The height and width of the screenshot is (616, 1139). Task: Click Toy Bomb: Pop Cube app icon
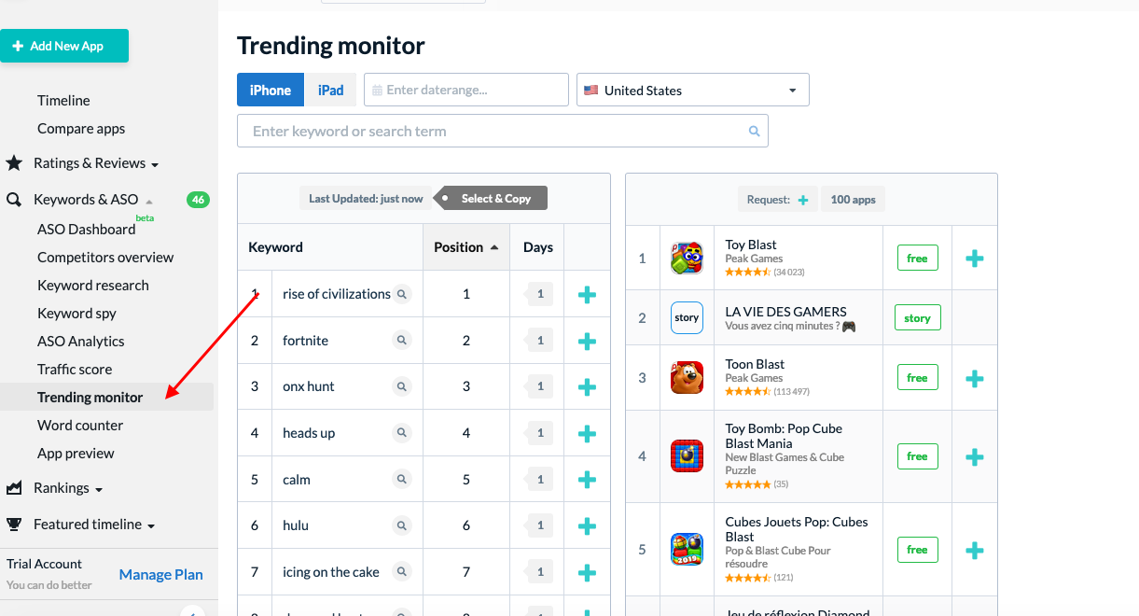687,455
